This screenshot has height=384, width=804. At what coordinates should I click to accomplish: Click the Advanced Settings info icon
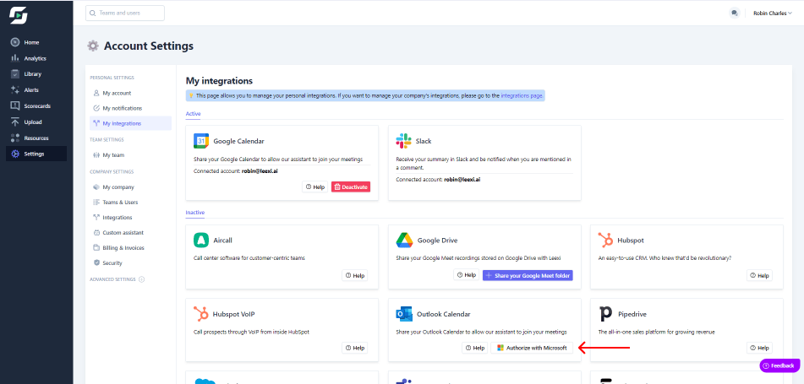[x=141, y=279]
